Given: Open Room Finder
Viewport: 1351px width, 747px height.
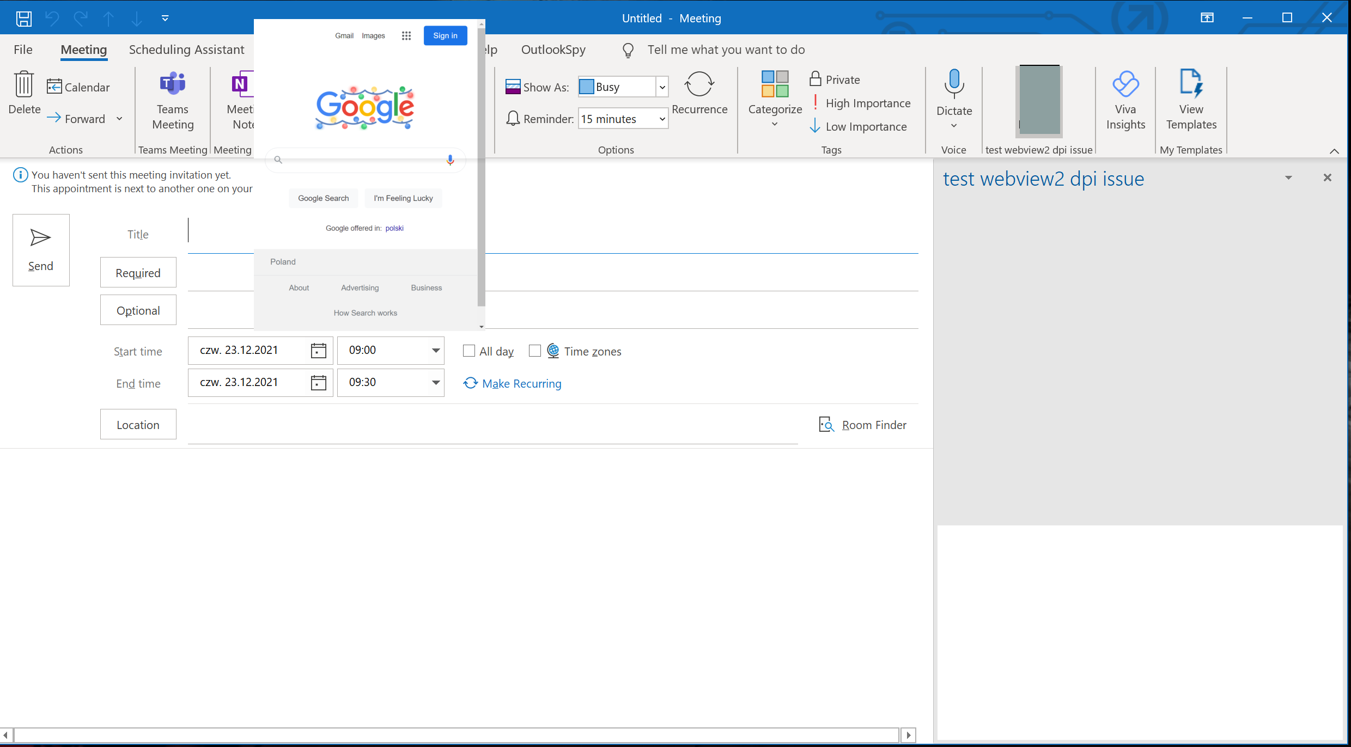Looking at the screenshot, I should pyautogui.click(x=863, y=425).
